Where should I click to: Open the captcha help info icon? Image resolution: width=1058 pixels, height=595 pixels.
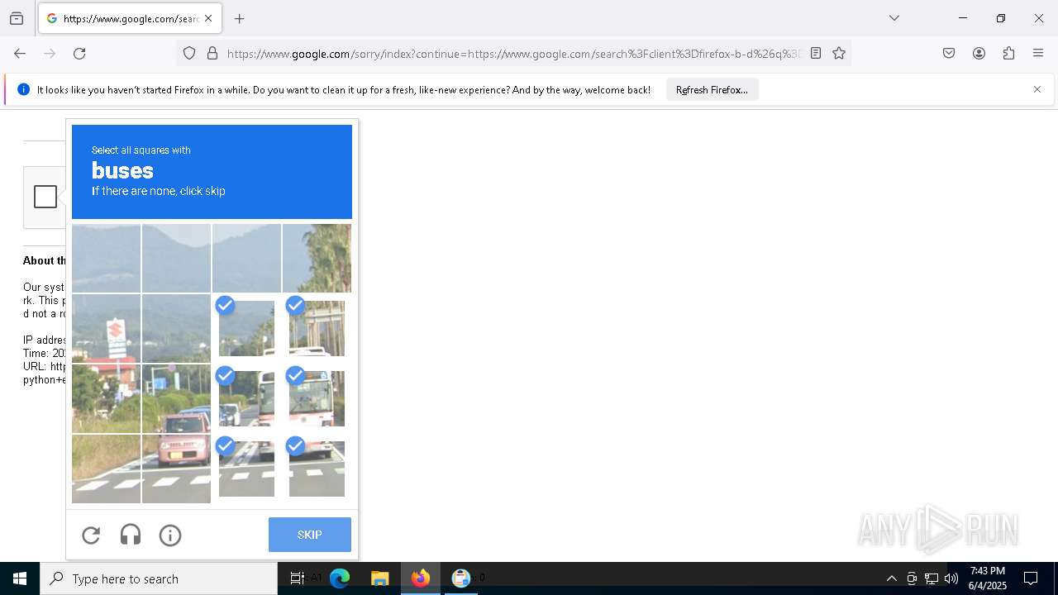coord(170,535)
